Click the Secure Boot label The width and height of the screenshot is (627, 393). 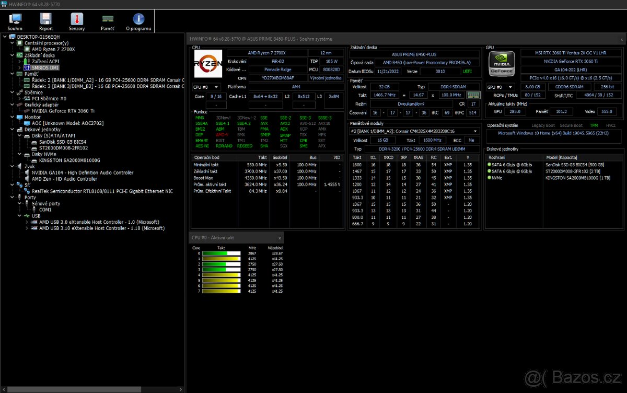pos(571,125)
